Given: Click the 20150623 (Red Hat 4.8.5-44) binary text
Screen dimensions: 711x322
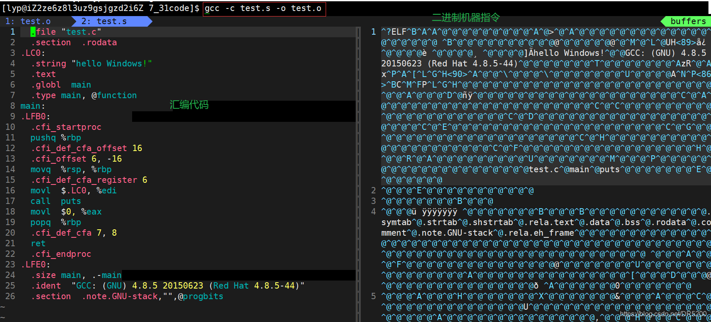Looking at the screenshot, I should point(449,63).
